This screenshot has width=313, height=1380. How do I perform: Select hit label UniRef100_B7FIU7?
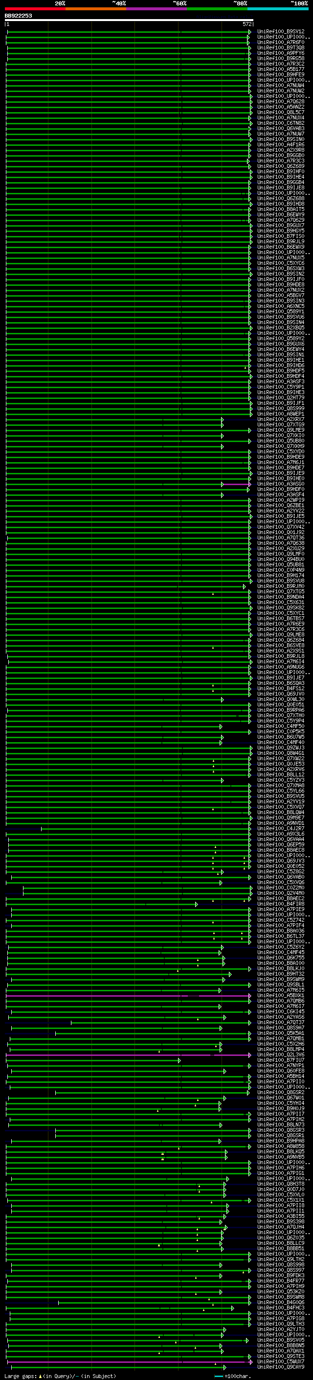[281, 1060]
